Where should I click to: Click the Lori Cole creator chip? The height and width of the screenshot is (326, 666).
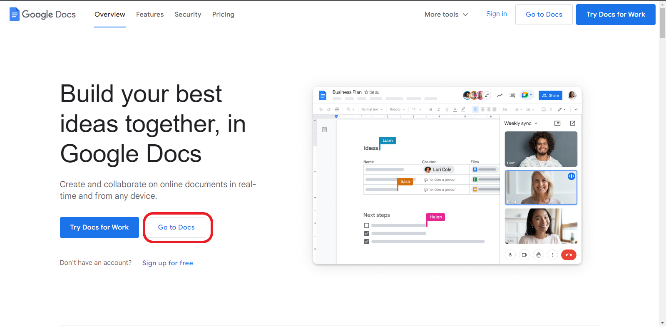pyautogui.click(x=439, y=169)
